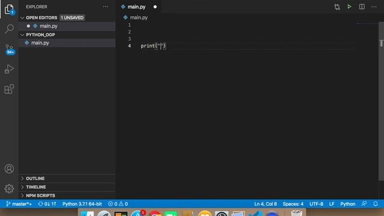This screenshot has height=216, width=384.
Task: Open the Accounts menu icon
Action: point(9,169)
